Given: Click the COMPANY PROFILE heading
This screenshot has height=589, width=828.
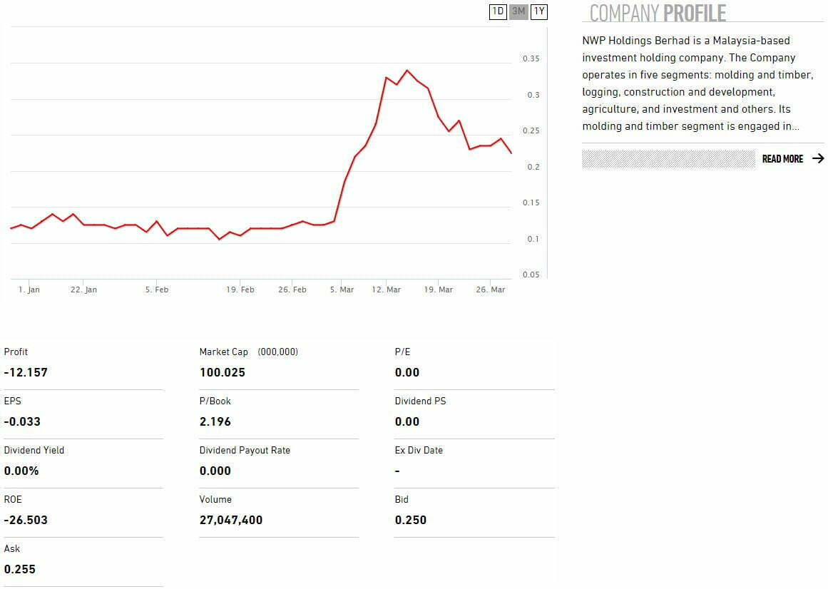Looking at the screenshot, I should pyautogui.click(x=657, y=13).
